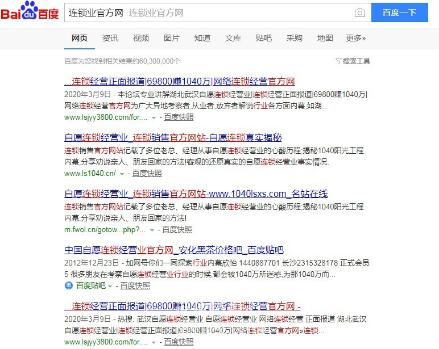The width and height of the screenshot is (439, 349).
Task: Expand dropdown arrow beside 百度贴吧 label
Action: (110, 287)
